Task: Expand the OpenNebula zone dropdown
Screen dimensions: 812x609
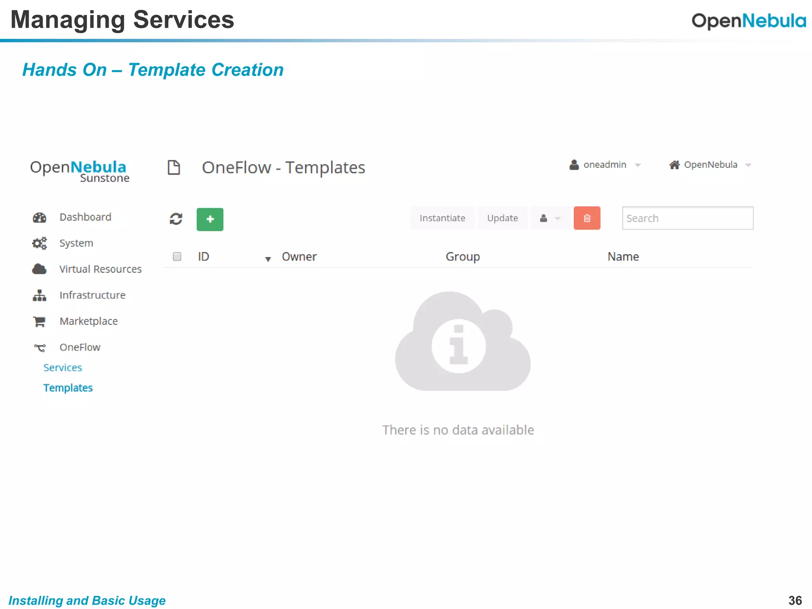Action: pyautogui.click(x=710, y=165)
